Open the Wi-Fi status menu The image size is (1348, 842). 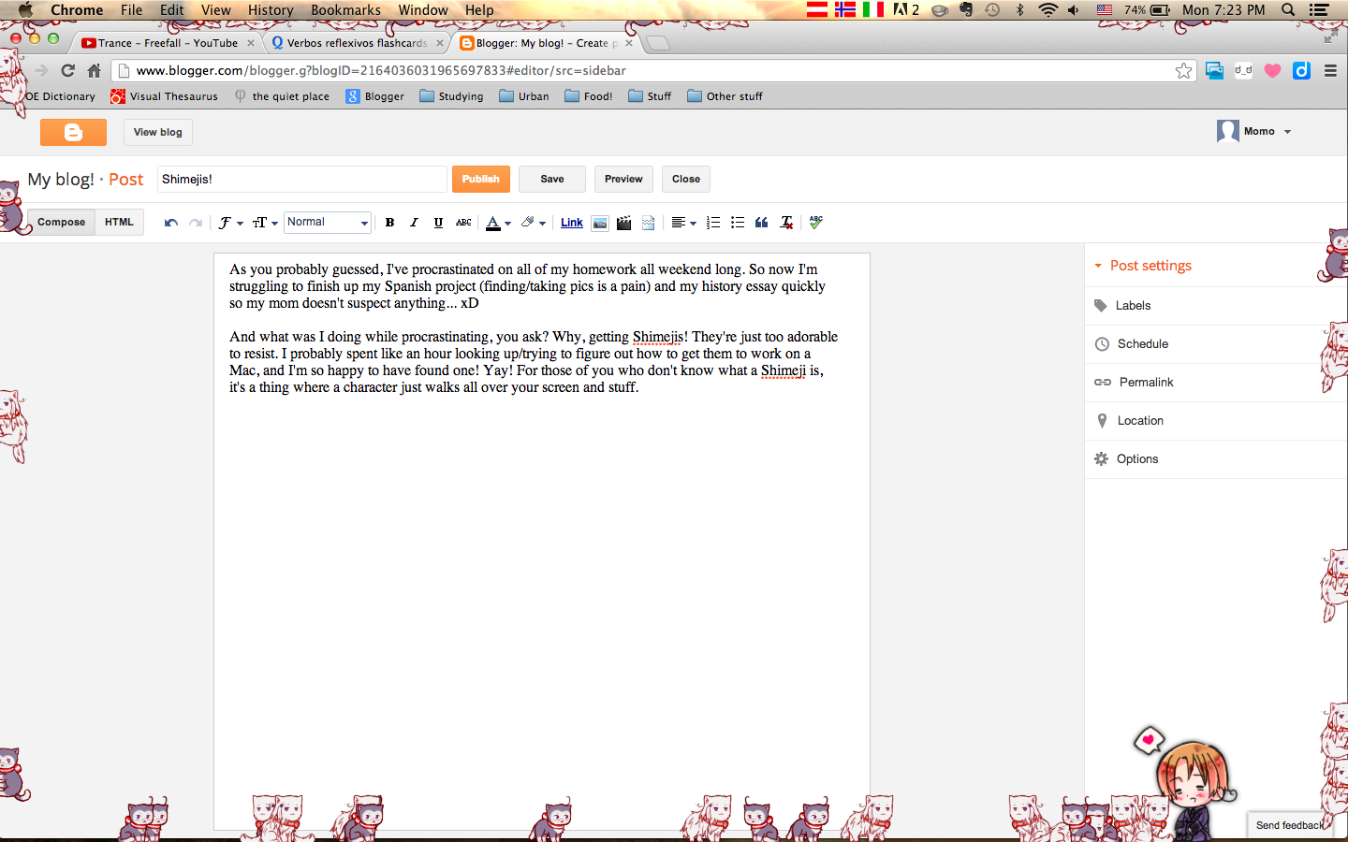tap(1048, 10)
